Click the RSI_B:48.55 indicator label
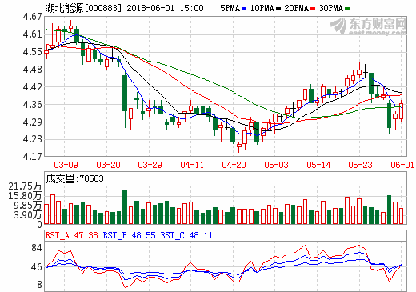The height and width of the screenshot is (292, 416). pyautogui.click(x=129, y=235)
